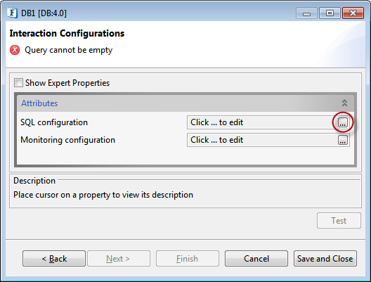The width and height of the screenshot is (371, 282).
Task: Select the SQL configuration property label
Action: 54,122
